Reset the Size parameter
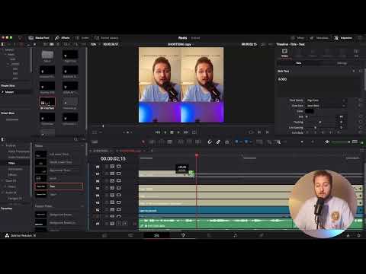 (360, 116)
